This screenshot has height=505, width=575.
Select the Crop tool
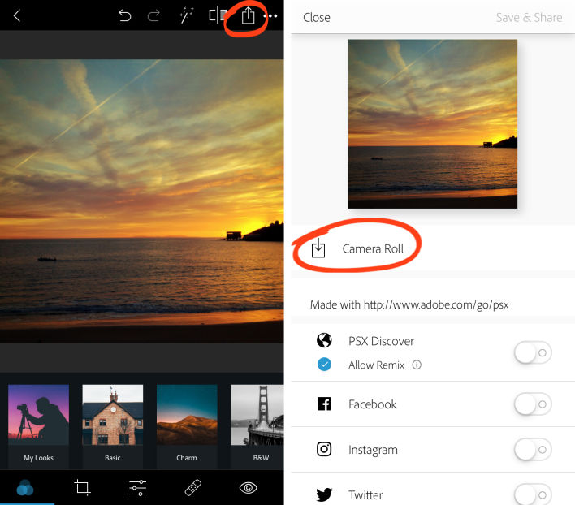82,487
